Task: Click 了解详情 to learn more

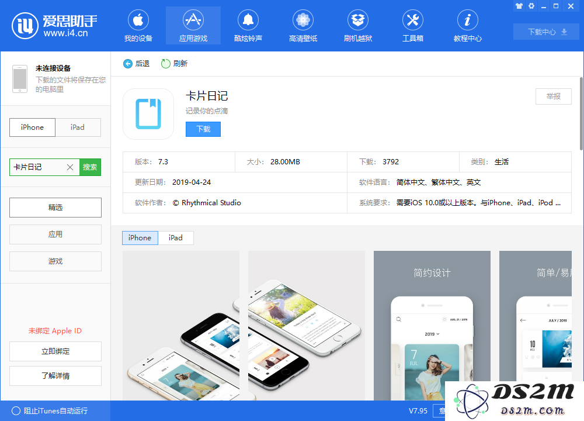Action: pos(55,376)
